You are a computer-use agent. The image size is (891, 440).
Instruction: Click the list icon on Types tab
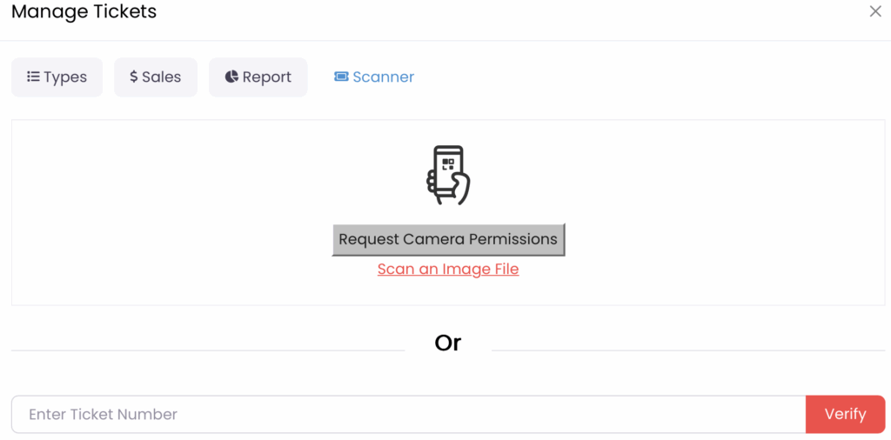click(x=33, y=77)
